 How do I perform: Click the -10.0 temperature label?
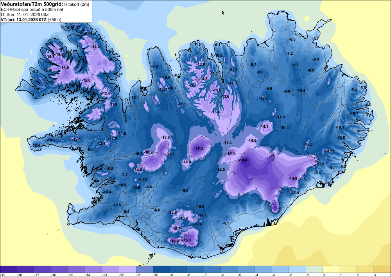coord(166,78)
